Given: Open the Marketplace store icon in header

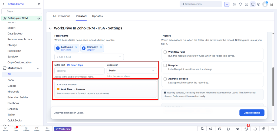Looking at the screenshot, I should coord(253,4).
